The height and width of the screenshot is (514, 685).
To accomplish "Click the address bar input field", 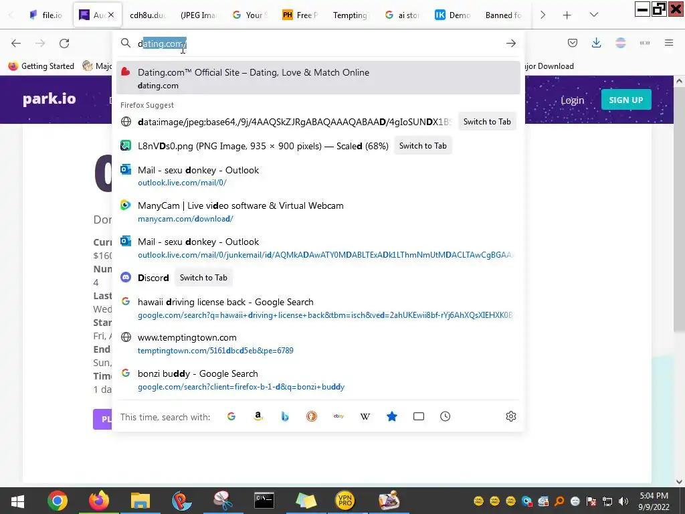I will click(x=319, y=44).
